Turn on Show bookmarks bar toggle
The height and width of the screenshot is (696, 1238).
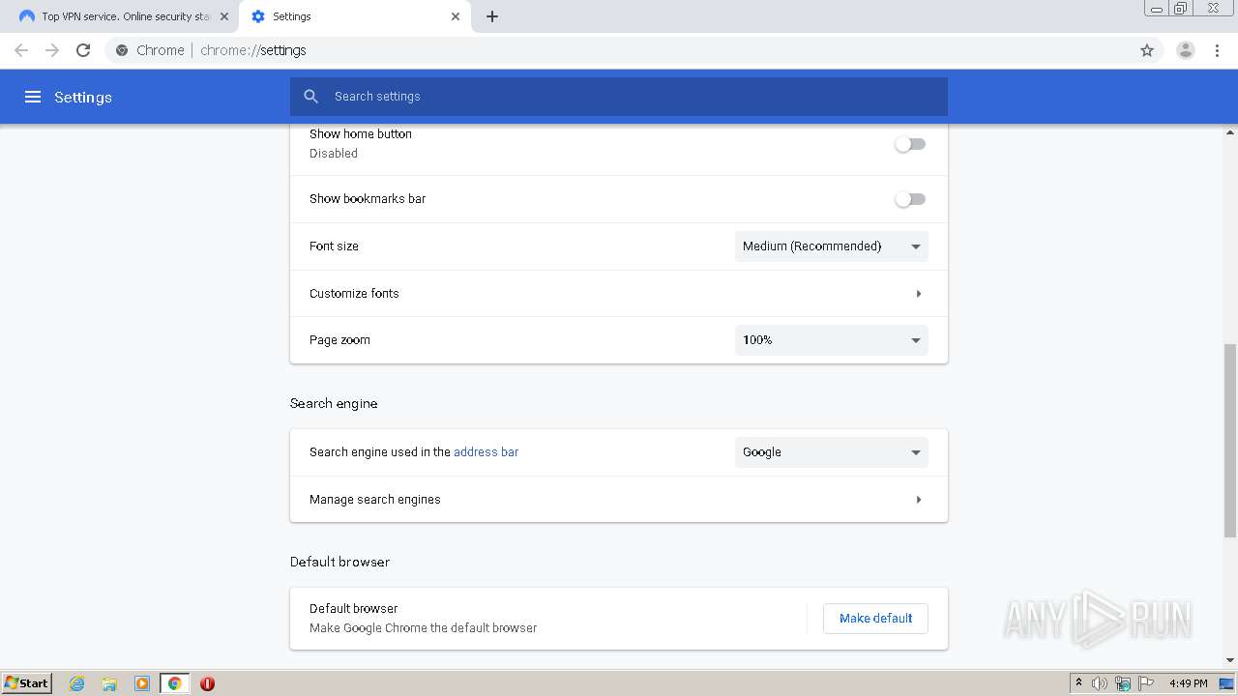click(910, 199)
